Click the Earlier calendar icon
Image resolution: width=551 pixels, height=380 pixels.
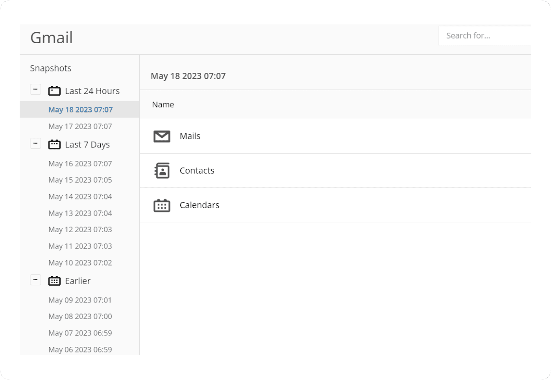(x=54, y=281)
